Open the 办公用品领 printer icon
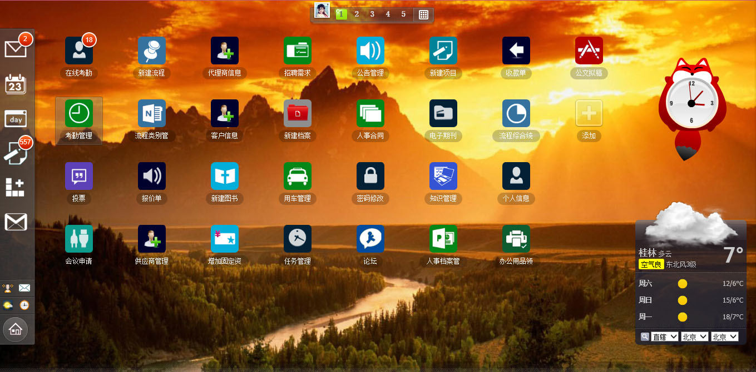The height and width of the screenshot is (372, 756). coord(516,239)
